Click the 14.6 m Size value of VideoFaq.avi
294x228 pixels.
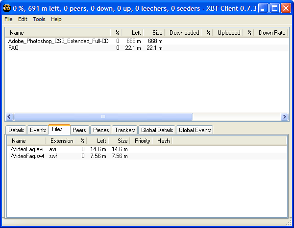[x=120, y=149]
